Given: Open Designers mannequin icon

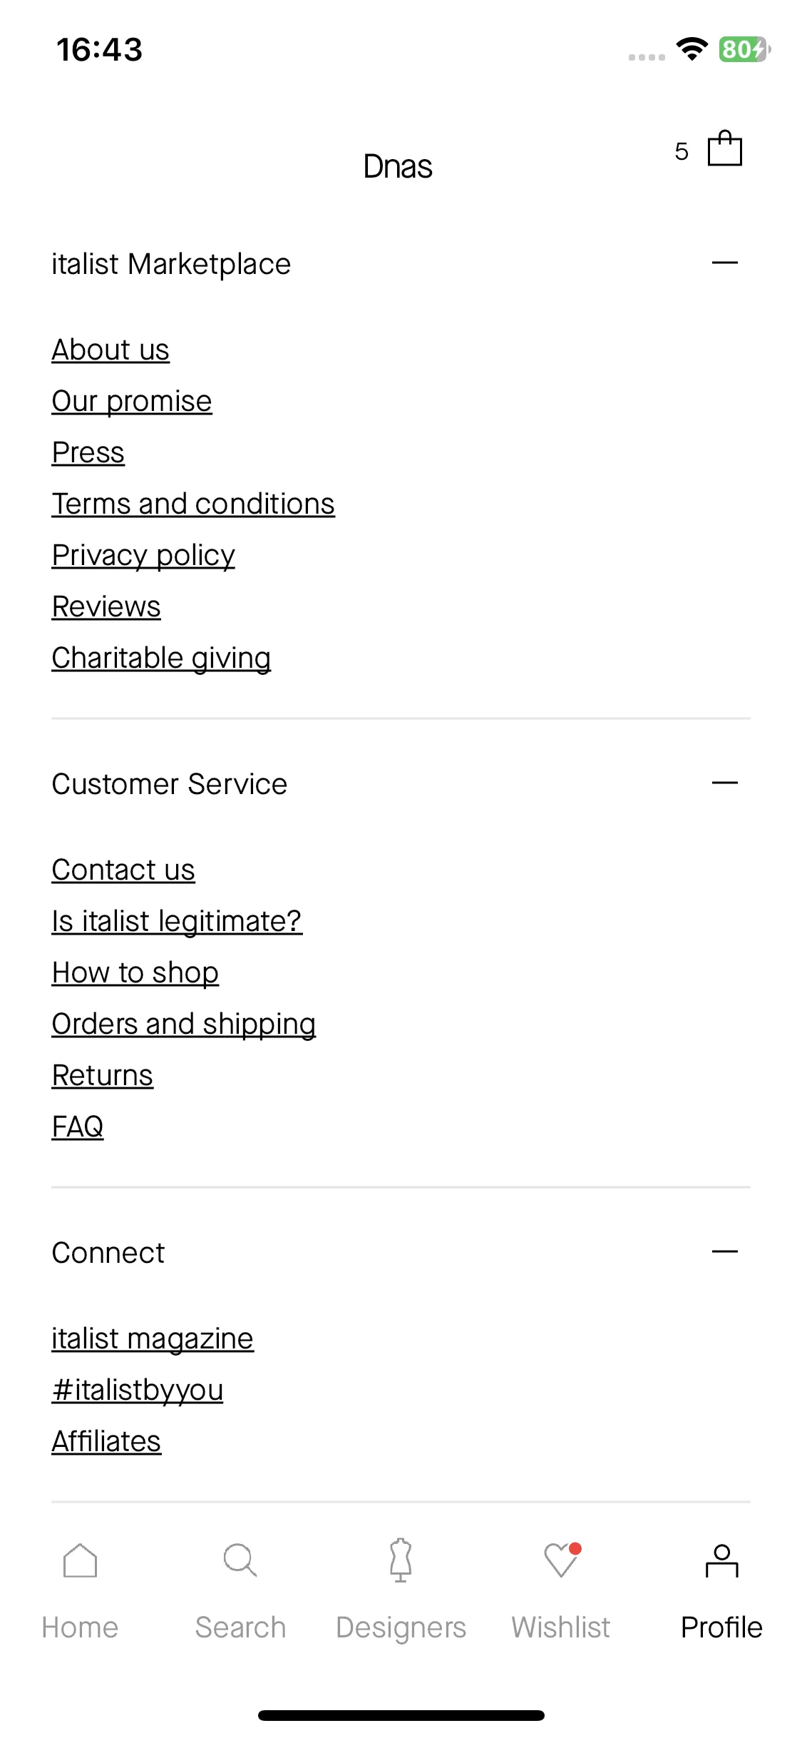Looking at the screenshot, I should tap(401, 1560).
